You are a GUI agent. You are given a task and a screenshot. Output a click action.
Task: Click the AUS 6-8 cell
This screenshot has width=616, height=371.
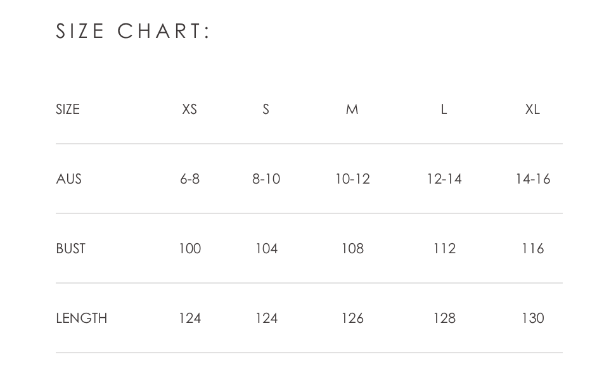pos(189,179)
